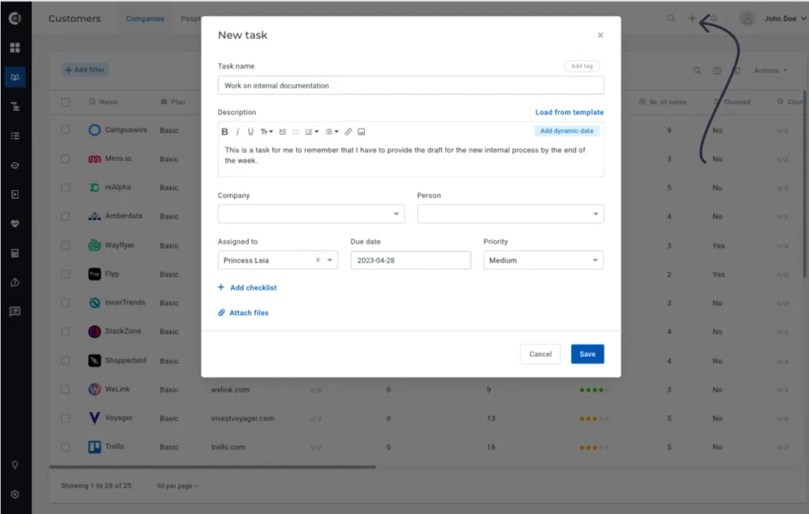
Task: Open the Company dropdown
Action: (311, 214)
